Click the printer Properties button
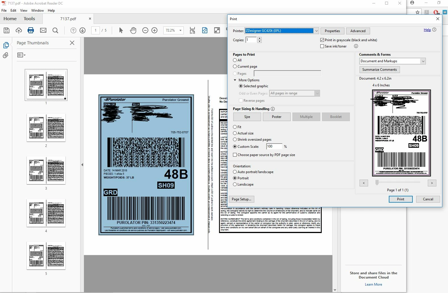 pos(332,31)
